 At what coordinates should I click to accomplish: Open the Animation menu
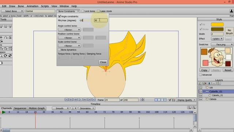pyautogui.click(x=33, y=6)
